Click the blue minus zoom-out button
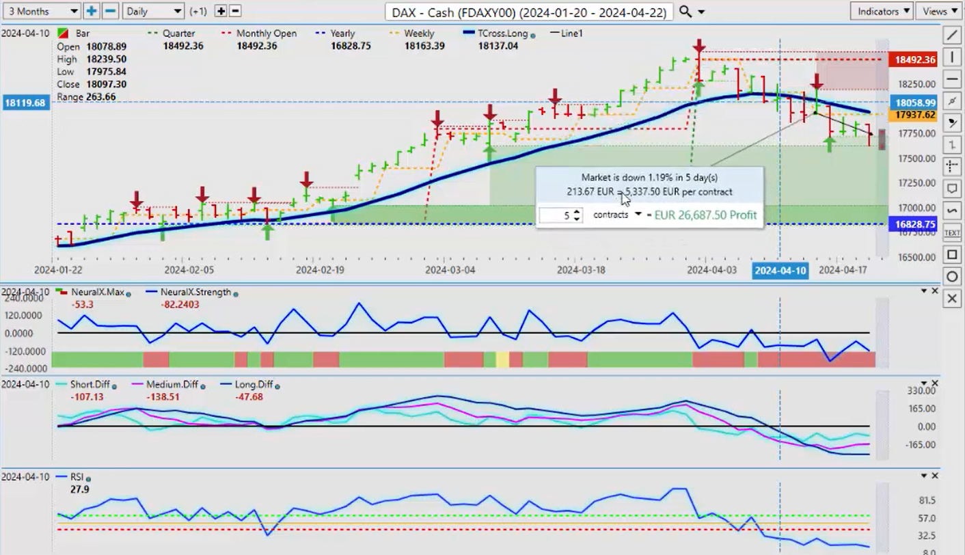The height and width of the screenshot is (555, 965). pyautogui.click(x=110, y=11)
